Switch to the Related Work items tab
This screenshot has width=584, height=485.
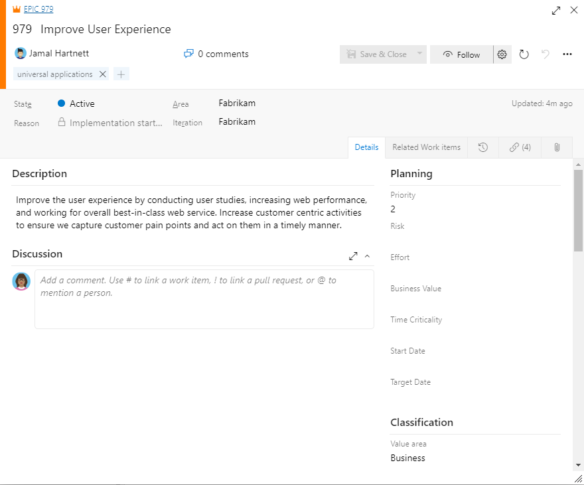[427, 147]
